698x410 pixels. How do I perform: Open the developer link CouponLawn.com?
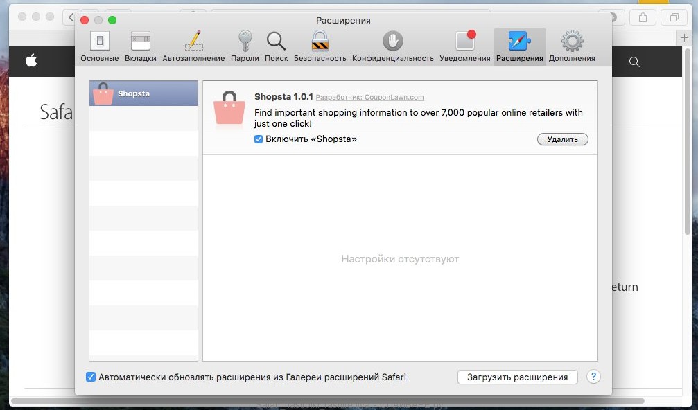[370, 98]
